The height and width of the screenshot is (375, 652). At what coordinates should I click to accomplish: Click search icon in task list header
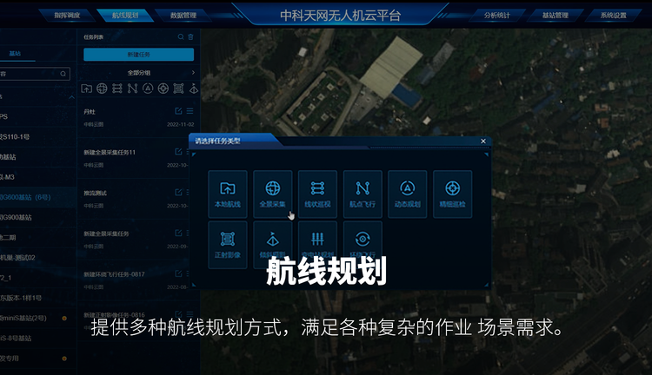coord(181,37)
